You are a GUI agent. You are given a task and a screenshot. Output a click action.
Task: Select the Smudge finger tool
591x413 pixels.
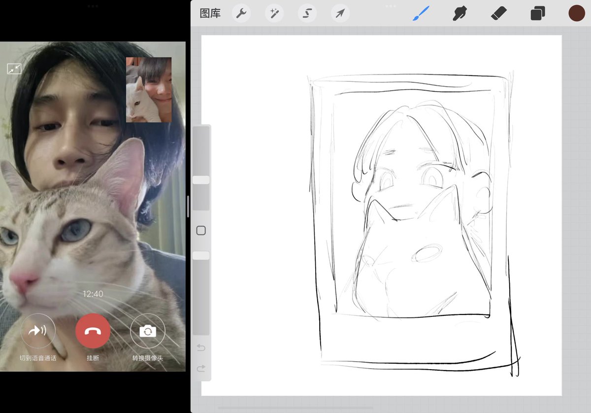point(460,13)
